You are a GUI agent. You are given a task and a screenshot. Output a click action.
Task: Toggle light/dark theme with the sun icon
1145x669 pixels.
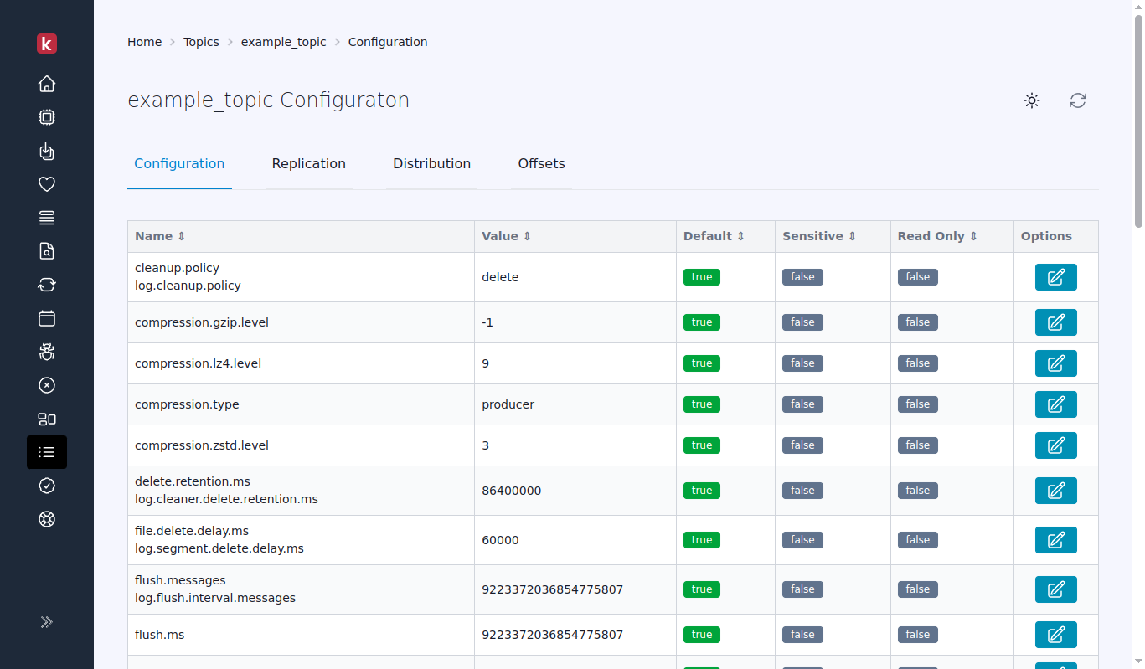pyautogui.click(x=1032, y=100)
